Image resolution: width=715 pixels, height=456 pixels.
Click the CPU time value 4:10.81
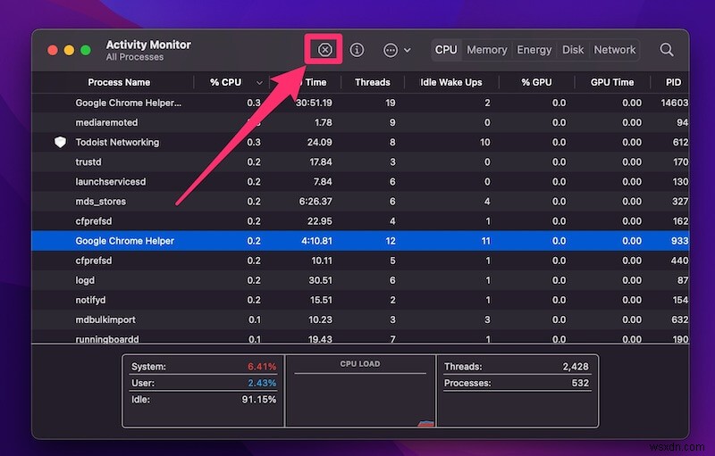(316, 241)
